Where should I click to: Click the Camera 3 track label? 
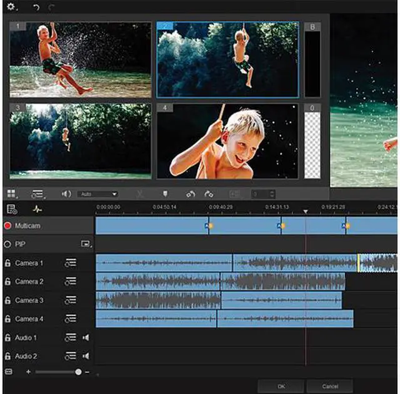click(29, 300)
